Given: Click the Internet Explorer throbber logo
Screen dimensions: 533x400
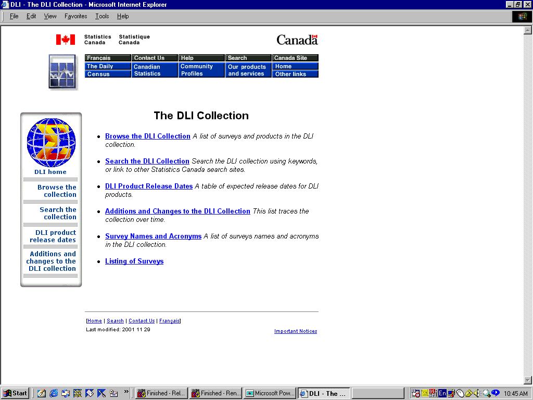Looking at the screenshot, I should 522,16.
